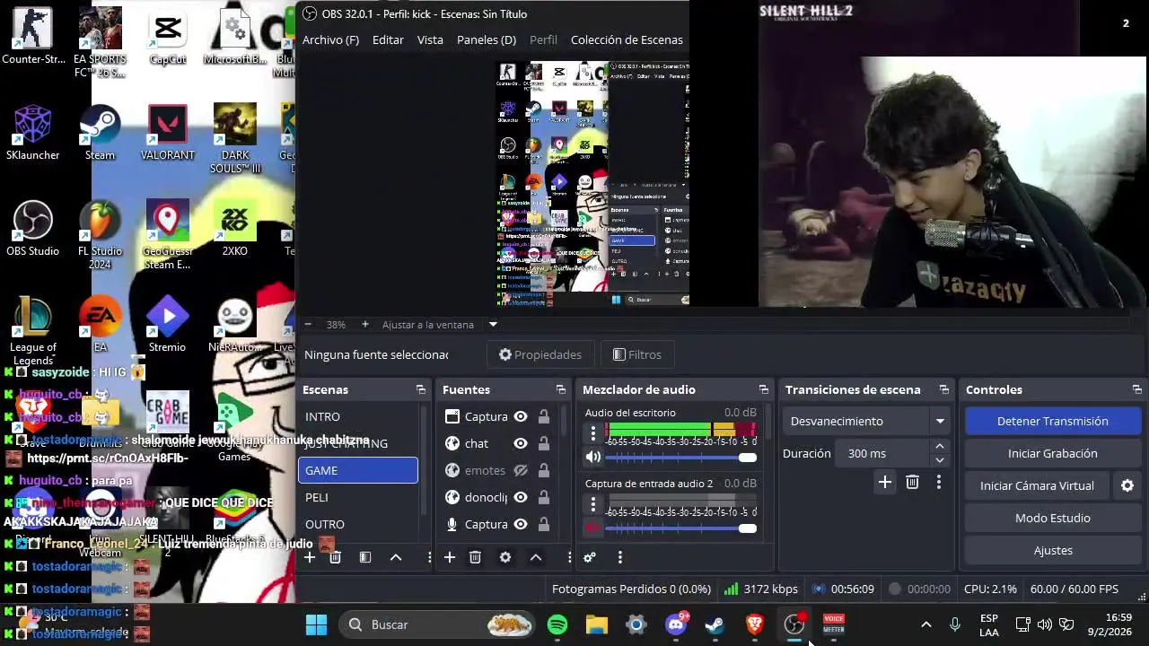1149x646 pixels.
Task: Increase transition duration with up arrow
Action: click(x=940, y=447)
